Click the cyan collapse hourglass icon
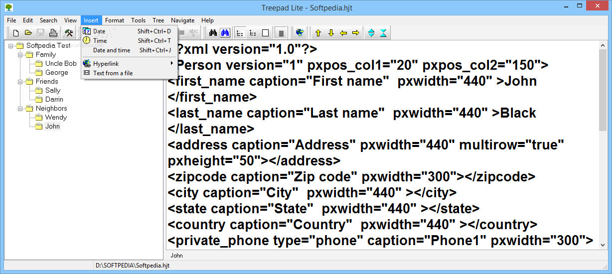612x274 pixels. coord(383,33)
